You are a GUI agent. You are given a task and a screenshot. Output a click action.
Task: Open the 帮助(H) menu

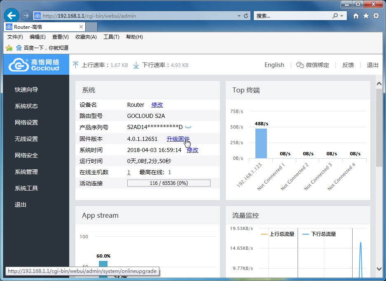pos(134,37)
